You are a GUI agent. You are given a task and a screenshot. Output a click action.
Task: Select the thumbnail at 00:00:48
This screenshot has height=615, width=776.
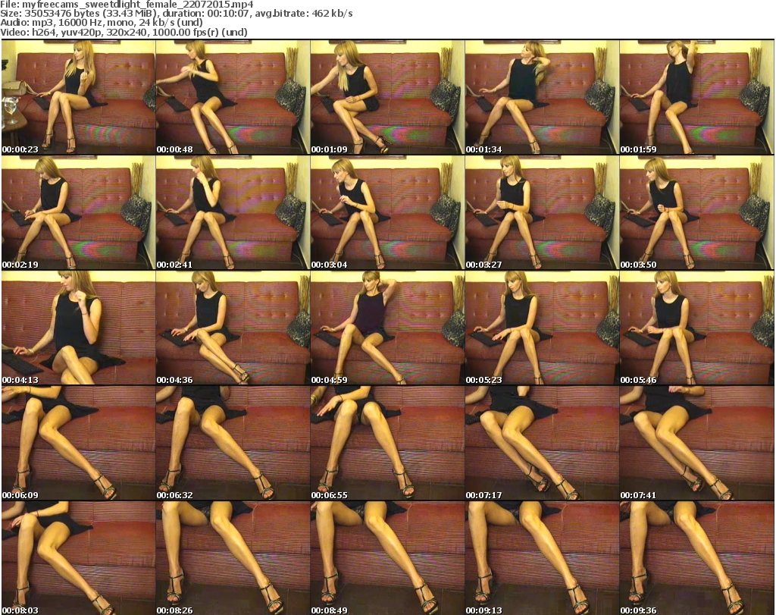coord(233,97)
